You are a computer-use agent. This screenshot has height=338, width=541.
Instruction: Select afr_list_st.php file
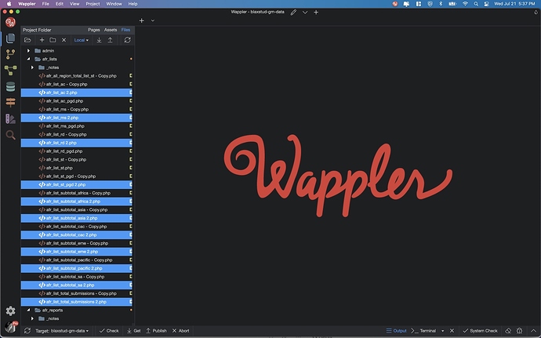pos(76,168)
